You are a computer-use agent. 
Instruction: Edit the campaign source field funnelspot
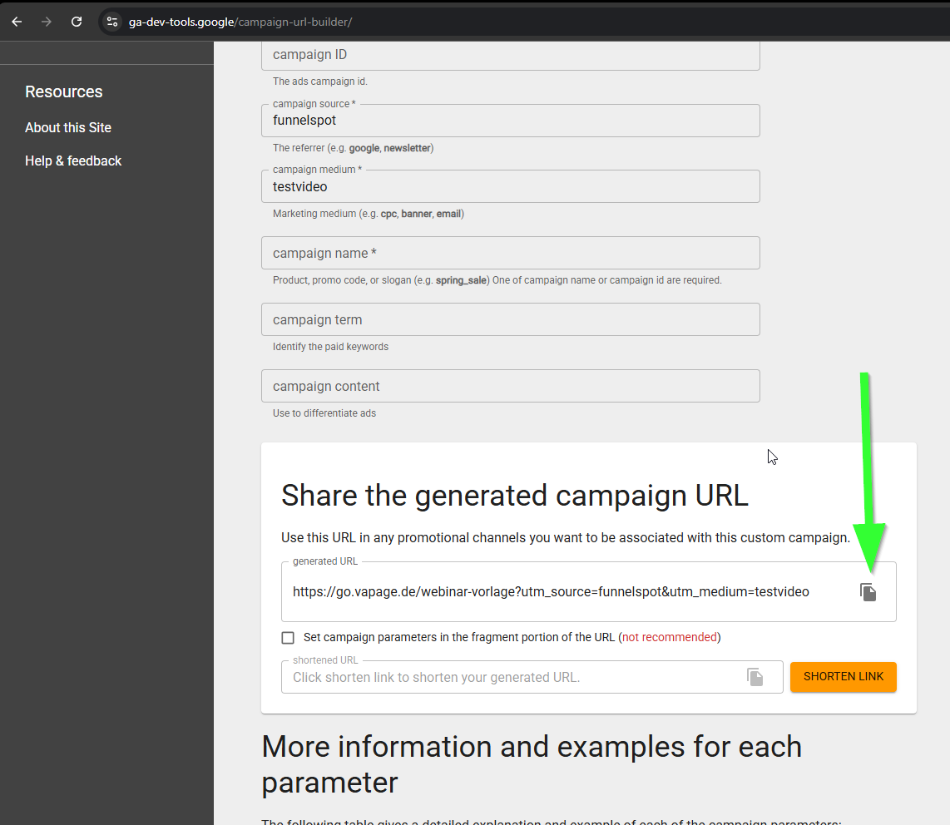(511, 121)
